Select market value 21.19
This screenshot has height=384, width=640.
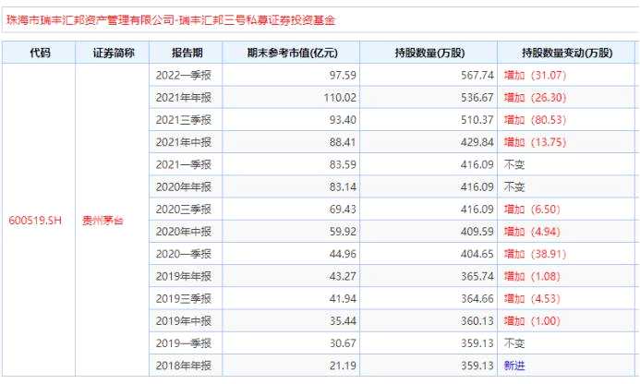tap(343, 366)
